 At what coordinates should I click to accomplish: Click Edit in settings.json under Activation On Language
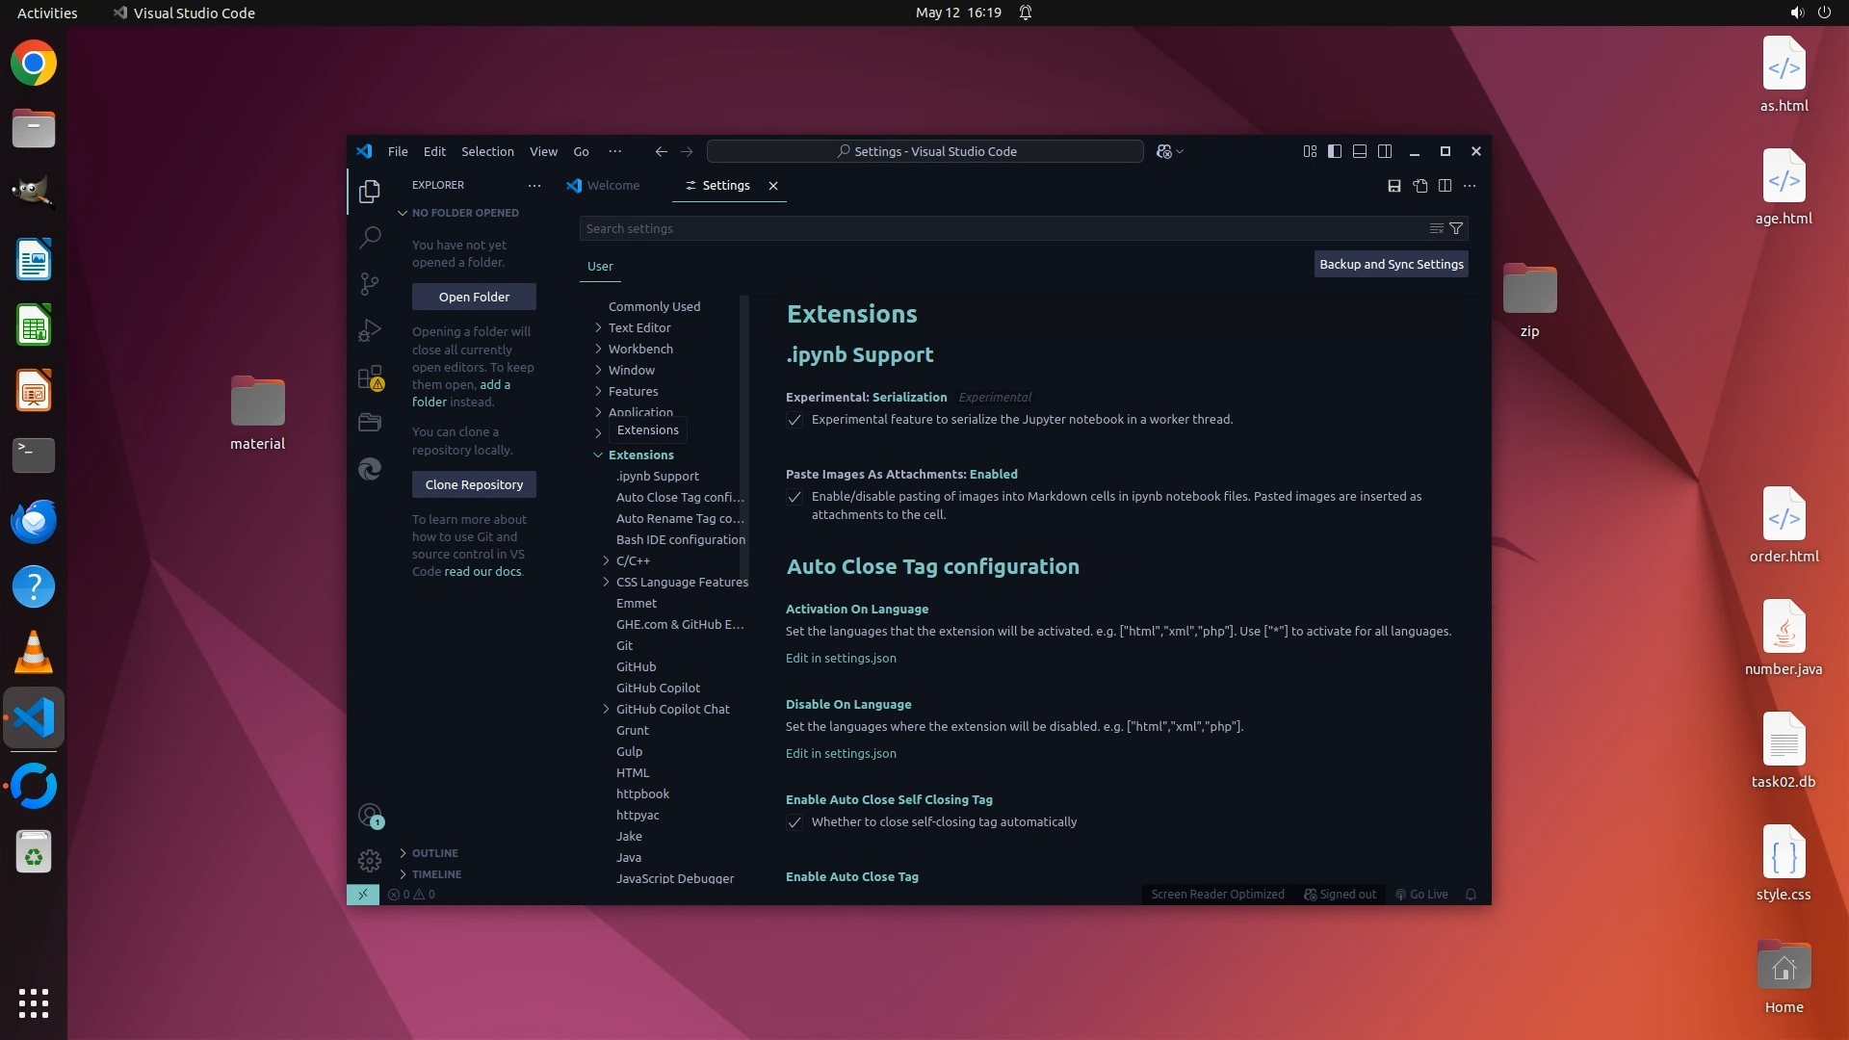coord(841,659)
